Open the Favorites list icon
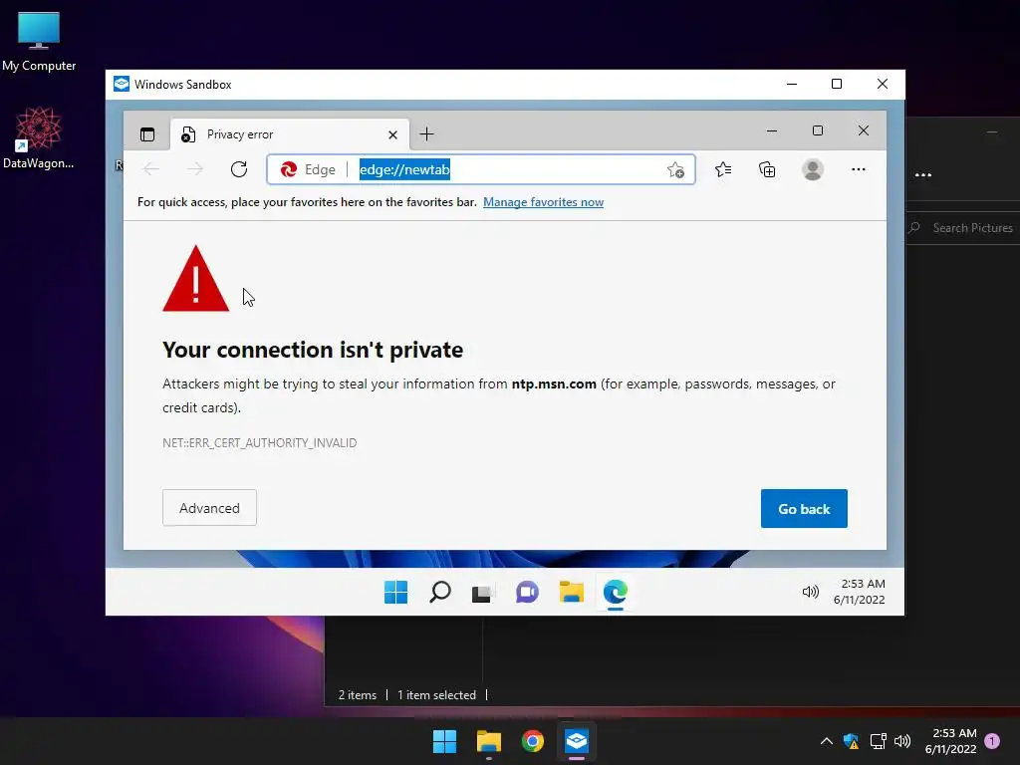Screen dimensions: 1020x765 [723, 169]
